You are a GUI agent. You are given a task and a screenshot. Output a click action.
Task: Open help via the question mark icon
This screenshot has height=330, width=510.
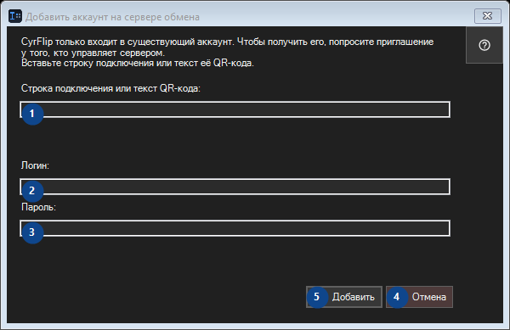coord(484,45)
